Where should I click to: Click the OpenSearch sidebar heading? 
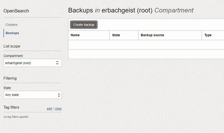16,11
